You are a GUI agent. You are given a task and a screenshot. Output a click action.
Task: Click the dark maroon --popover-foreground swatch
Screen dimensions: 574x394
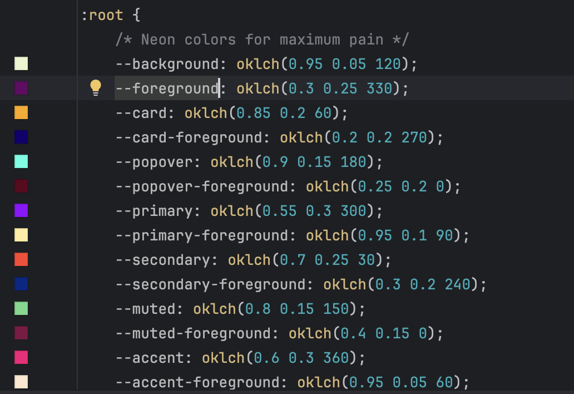tap(21, 186)
